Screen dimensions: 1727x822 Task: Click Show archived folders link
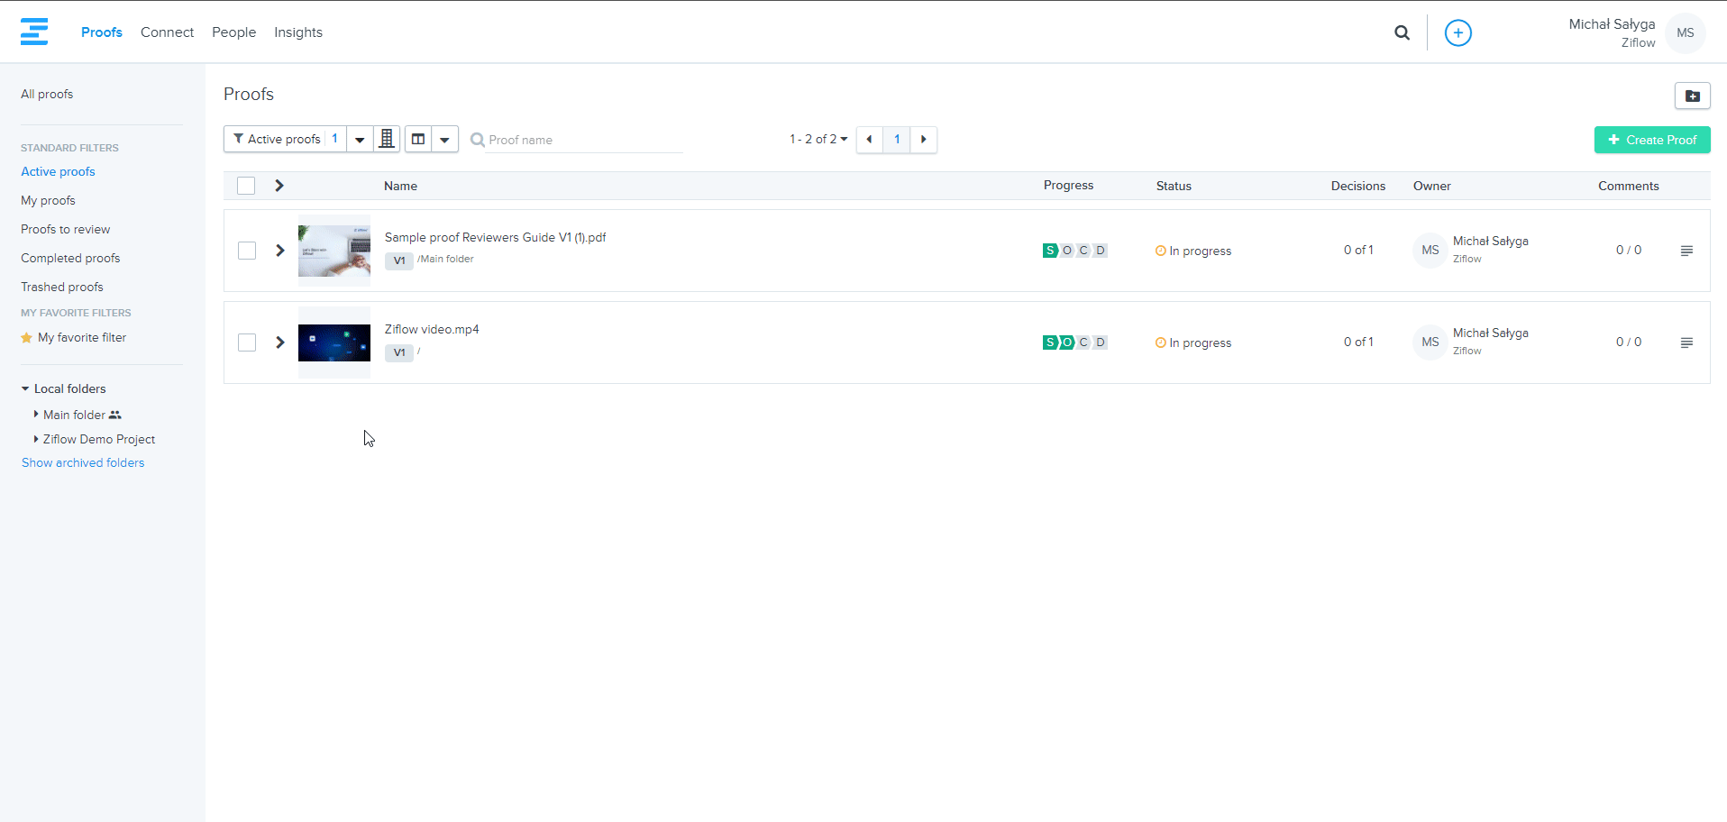click(x=83, y=462)
